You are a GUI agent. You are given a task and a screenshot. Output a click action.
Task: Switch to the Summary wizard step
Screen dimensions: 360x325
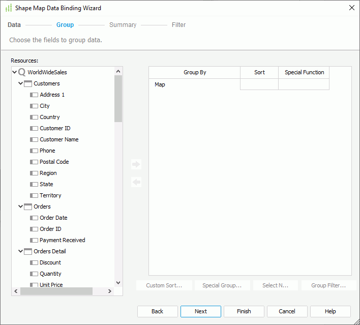click(x=123, y=25)
